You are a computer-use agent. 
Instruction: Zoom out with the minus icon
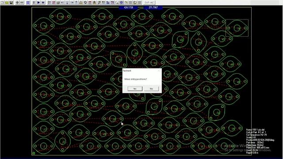[22, 3]
